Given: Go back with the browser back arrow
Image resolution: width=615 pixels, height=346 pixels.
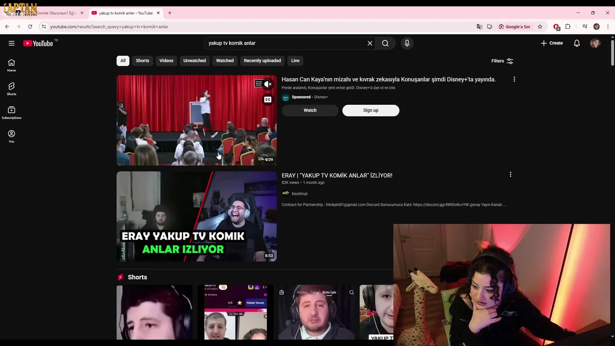Looking at the screenshot, I should pyautogui.click(x=7, y=26).
